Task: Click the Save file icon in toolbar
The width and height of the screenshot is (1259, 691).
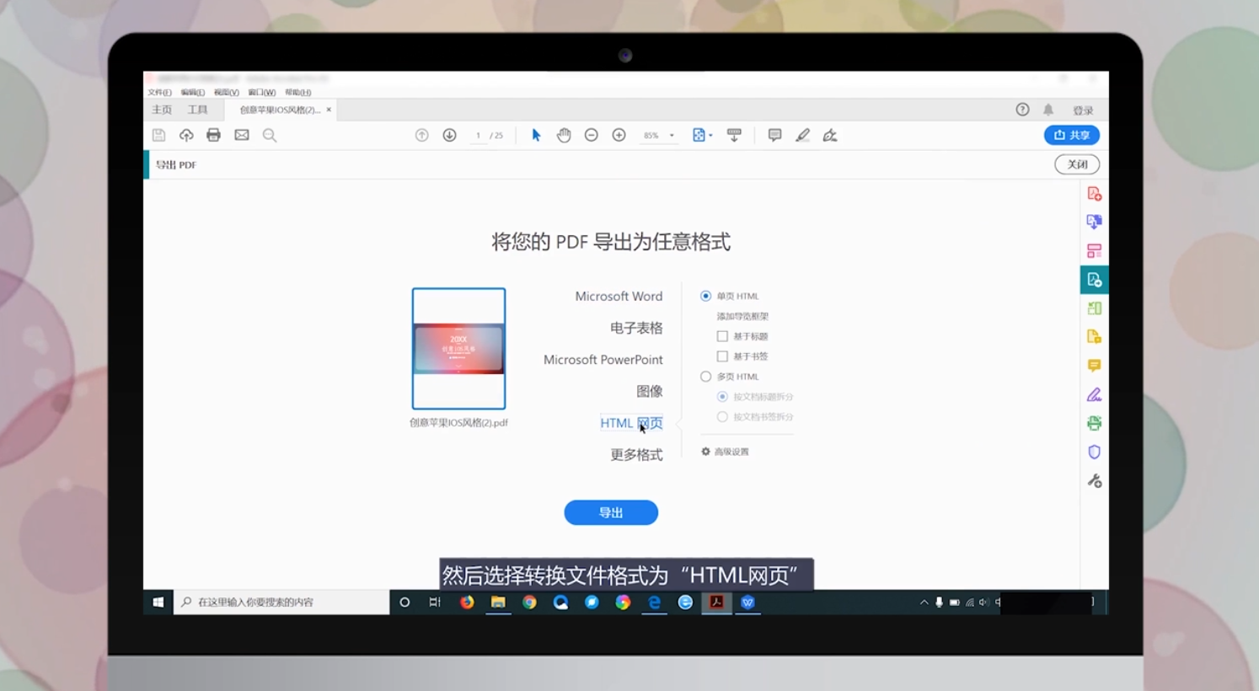Action: point(158,135)
